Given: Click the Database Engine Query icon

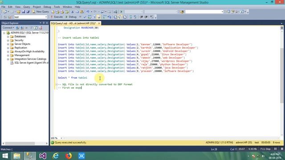Looking at the screenshot, I should tap(53, 12).
